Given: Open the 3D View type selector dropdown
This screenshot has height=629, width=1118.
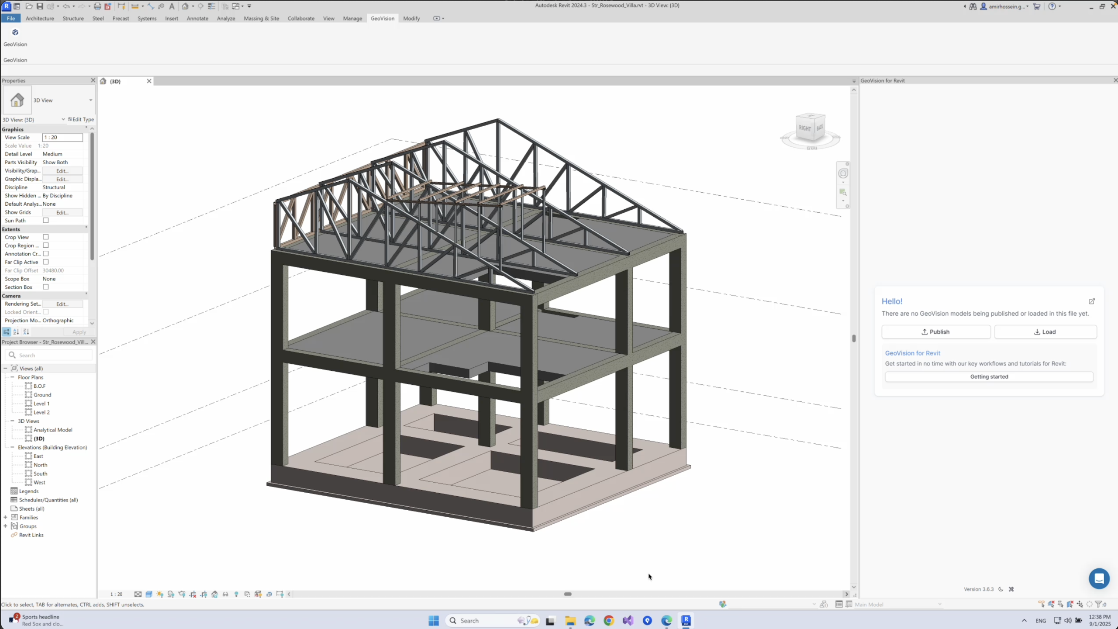Looking at the screenshot, I should click(90, 100).
